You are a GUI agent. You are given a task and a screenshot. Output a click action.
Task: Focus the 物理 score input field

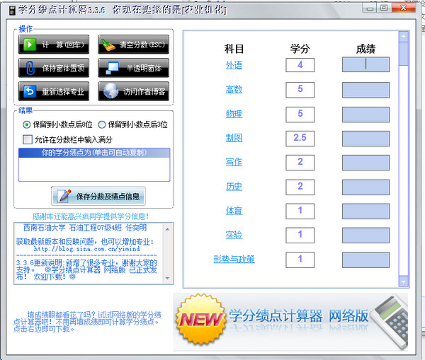coord(365,115)
